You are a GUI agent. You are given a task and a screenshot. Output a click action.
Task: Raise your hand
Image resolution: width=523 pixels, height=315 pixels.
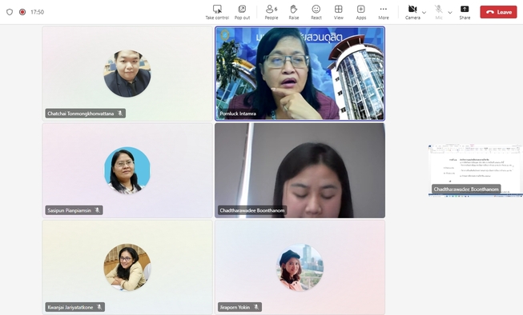(293, 12)
